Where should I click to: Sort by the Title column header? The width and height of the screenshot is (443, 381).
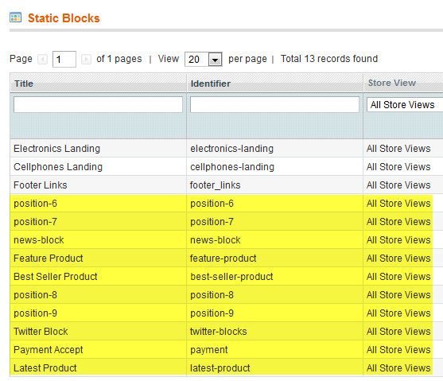point(24,84)
